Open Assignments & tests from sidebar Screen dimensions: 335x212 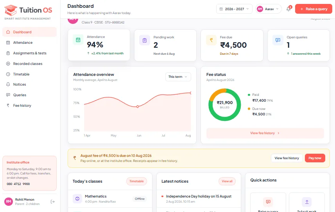click(x=29, y=53)
